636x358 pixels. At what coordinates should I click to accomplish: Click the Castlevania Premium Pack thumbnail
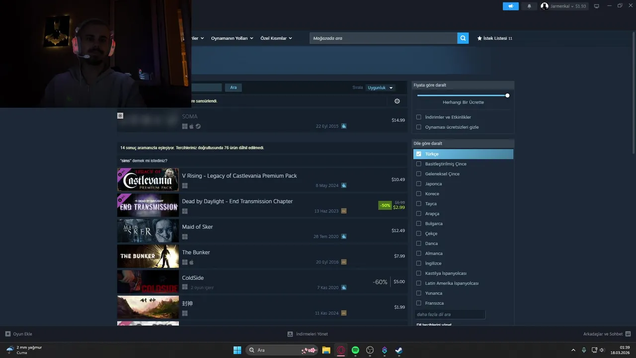coord(148,179)
